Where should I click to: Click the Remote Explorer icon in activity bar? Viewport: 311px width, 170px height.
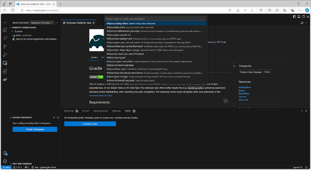[5, 63]
